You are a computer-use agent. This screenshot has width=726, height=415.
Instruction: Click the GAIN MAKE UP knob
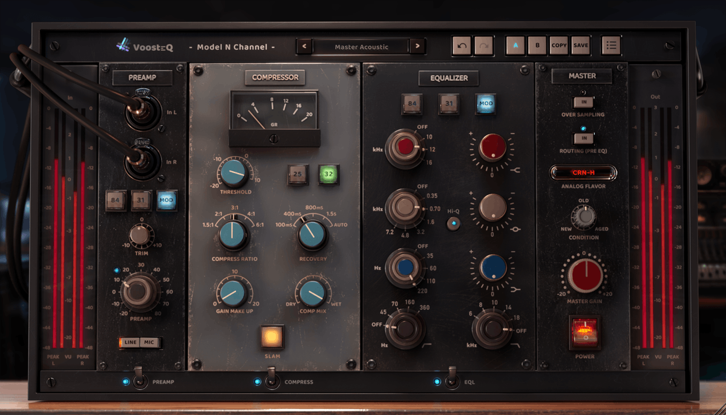pyautogui.click(x=232, y=293)
